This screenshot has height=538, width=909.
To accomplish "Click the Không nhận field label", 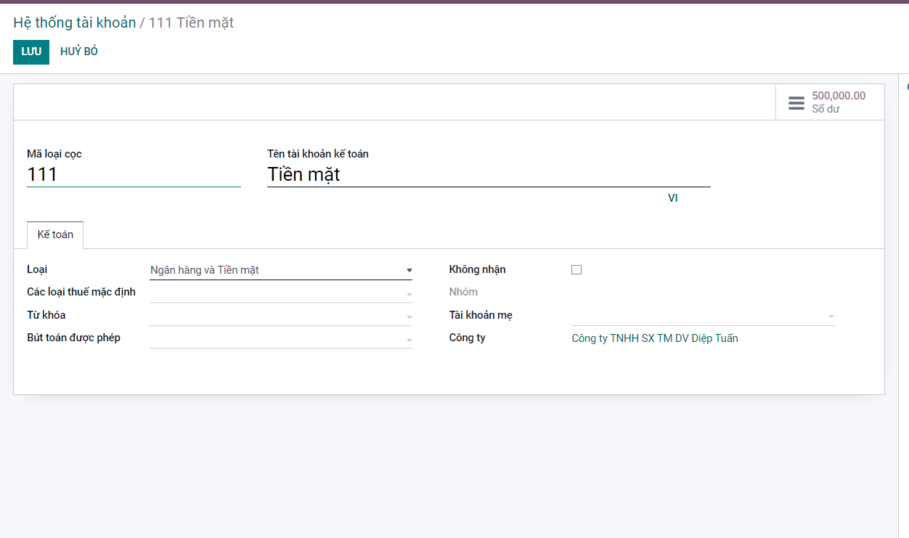I will coord(477,269).
